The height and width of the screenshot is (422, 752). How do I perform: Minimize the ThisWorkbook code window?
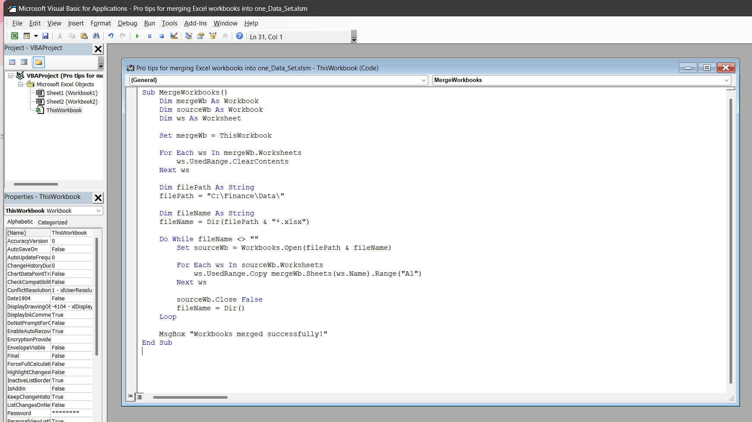[x=688, y=68]
